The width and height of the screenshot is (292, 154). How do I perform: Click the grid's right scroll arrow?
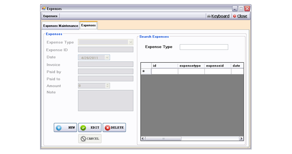[x=241, y=138]
